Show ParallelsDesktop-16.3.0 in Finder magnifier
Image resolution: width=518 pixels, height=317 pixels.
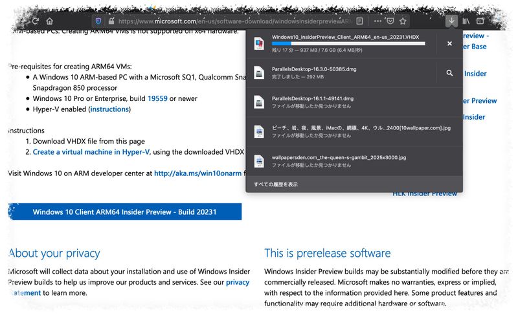(x=449, y=73)
